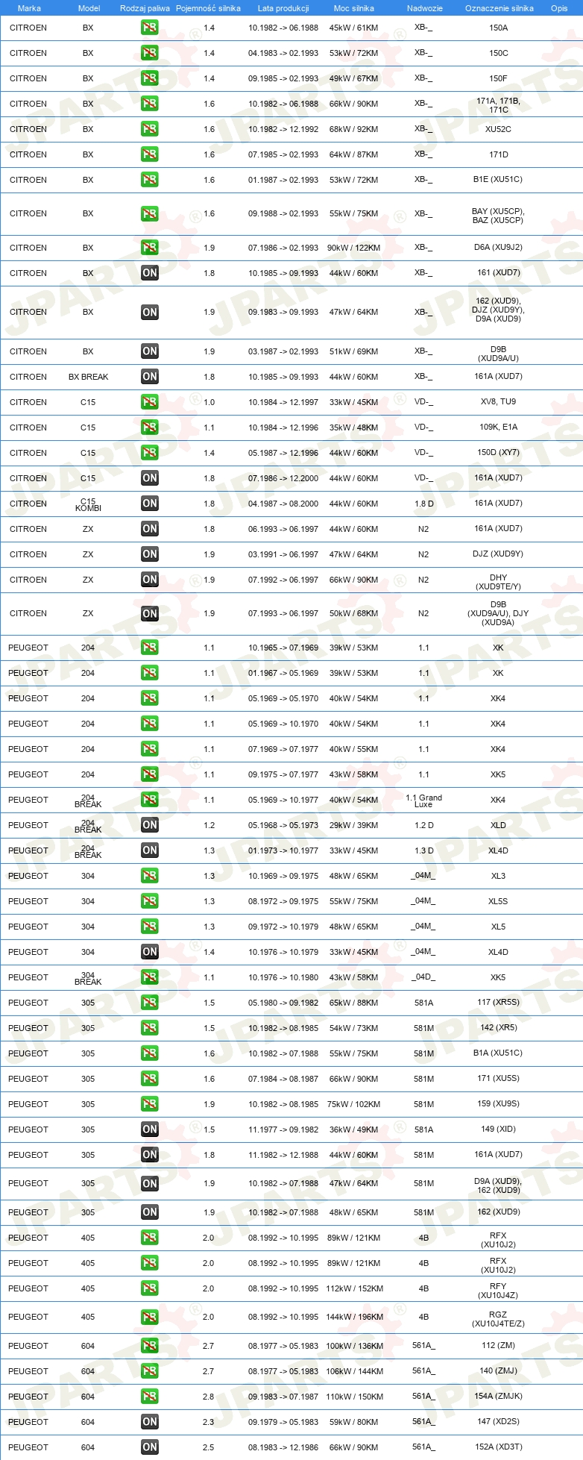This screenshot has width=583, height=1460.
Task: Click the C15 KOMBI model cell
Action: 88,504
